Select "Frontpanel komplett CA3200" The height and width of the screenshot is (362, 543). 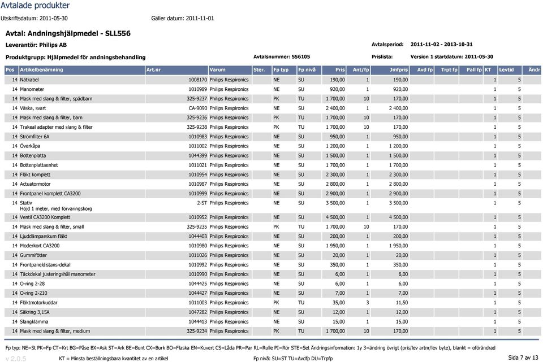[50, 194]
